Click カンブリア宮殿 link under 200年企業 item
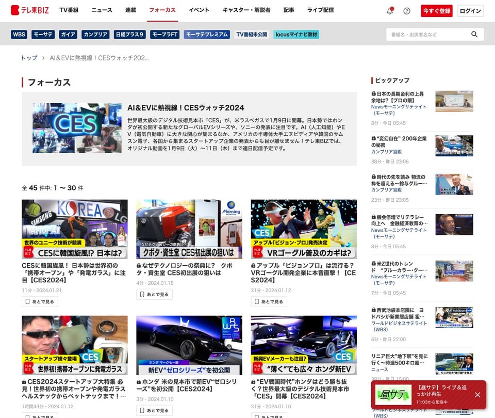This screenshot has height=418, width=495. [x=386, y=152]
